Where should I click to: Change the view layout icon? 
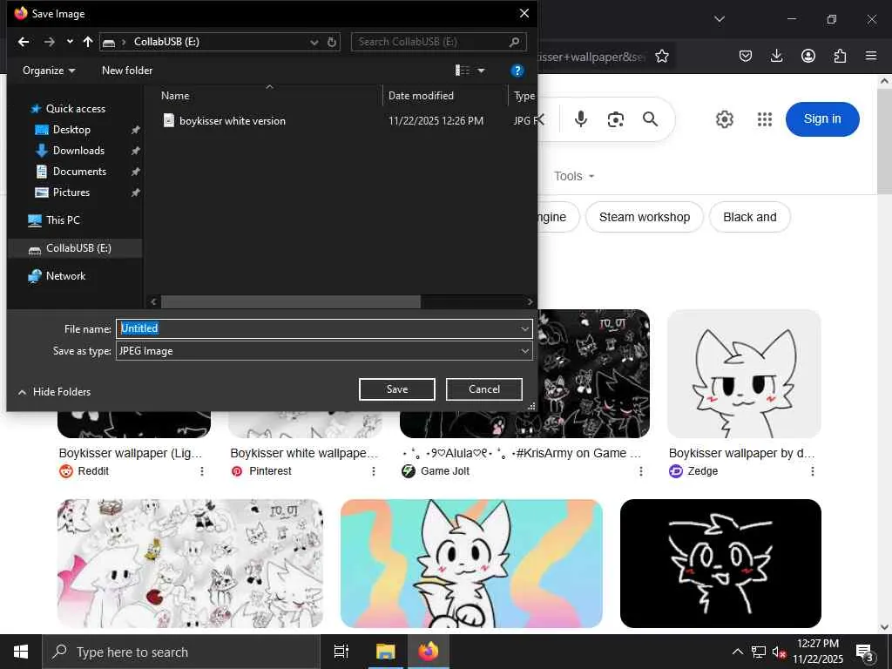[x=462, y=70]
